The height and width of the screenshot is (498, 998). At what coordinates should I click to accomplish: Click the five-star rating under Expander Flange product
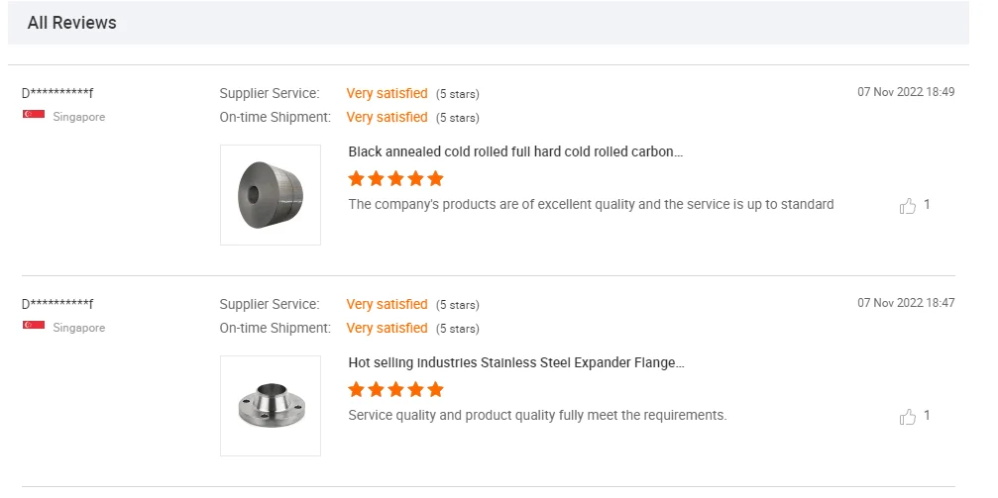tap(395, 390)
